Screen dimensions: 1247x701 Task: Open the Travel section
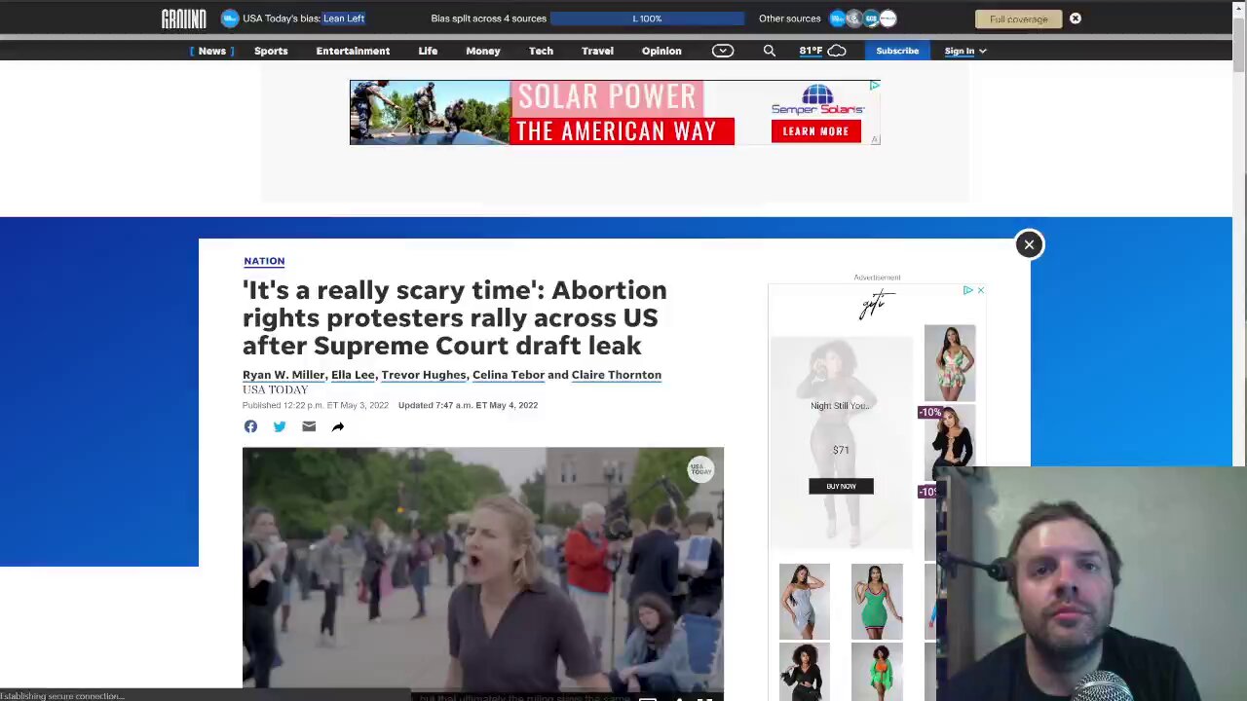(x=597, y=51)
